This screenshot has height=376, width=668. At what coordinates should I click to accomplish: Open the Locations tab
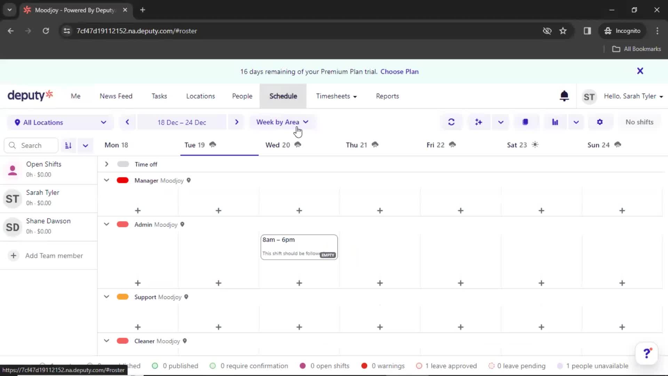pyautogui.click(x=200, y=96)
